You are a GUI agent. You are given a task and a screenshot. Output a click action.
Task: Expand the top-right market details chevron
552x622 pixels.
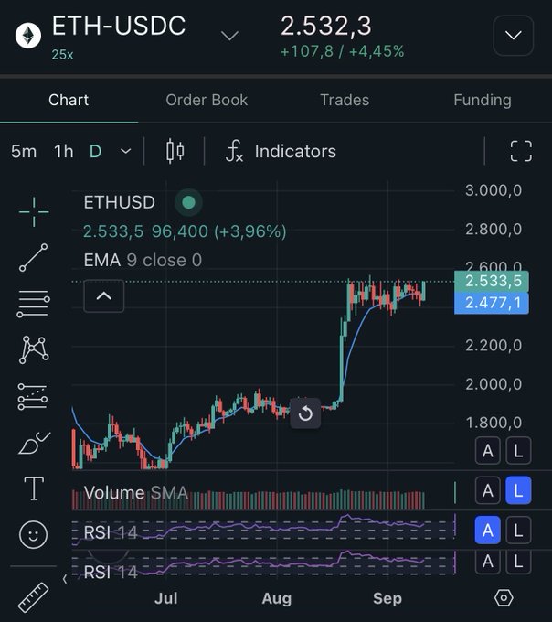(514, 36)
